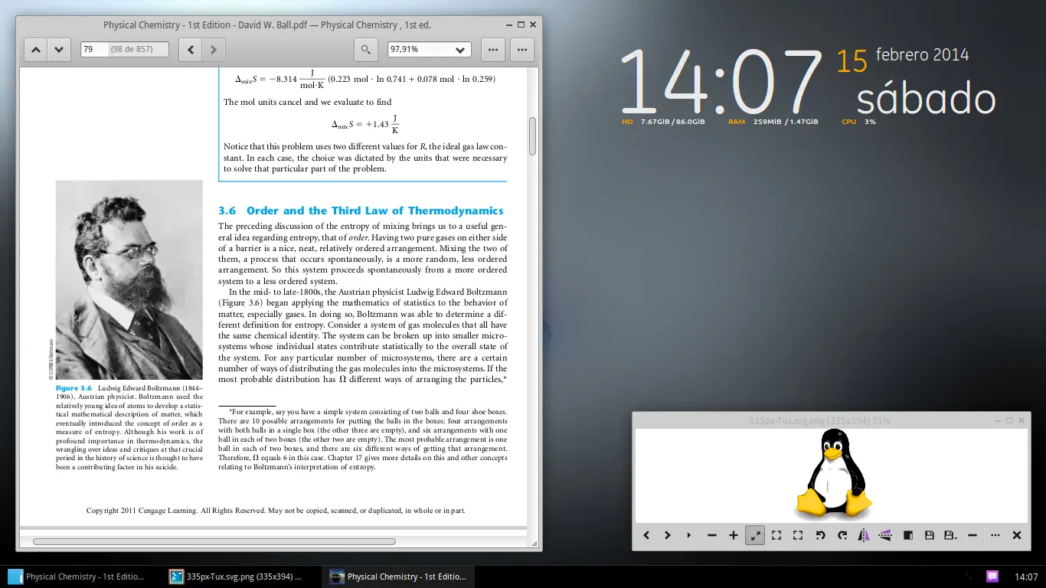Screen dimensions: 1046x588
Task: Zoom out on the Tux image
Action: [712, 535]
